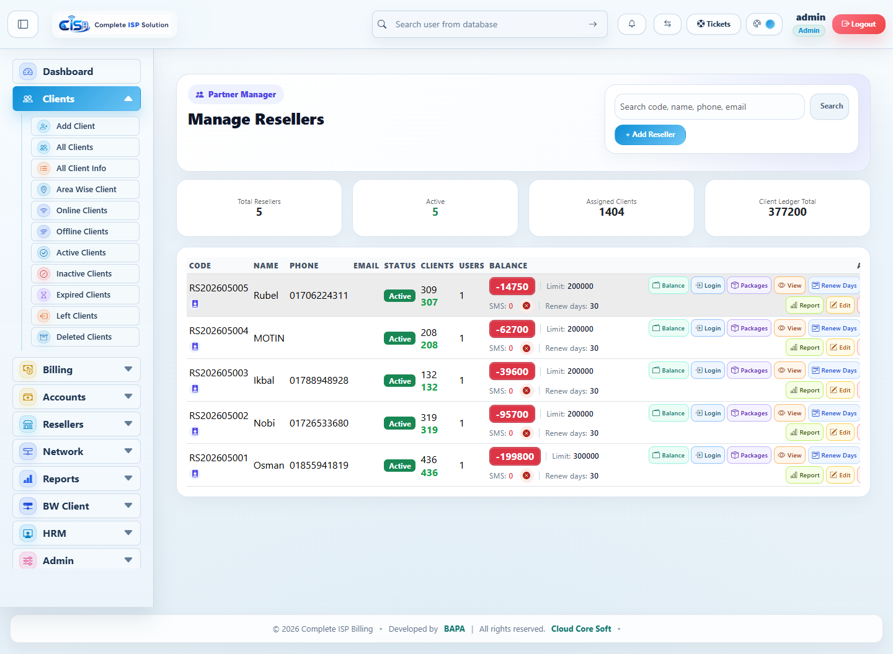Open Tickets
The height and width of the screenshot is (654, 893).
(x=714, y=24)
